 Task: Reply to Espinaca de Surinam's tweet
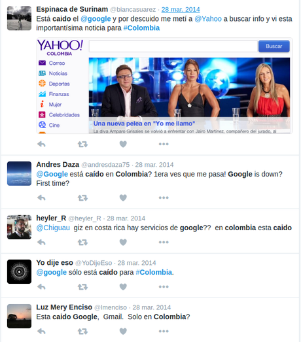coord(41,144)
